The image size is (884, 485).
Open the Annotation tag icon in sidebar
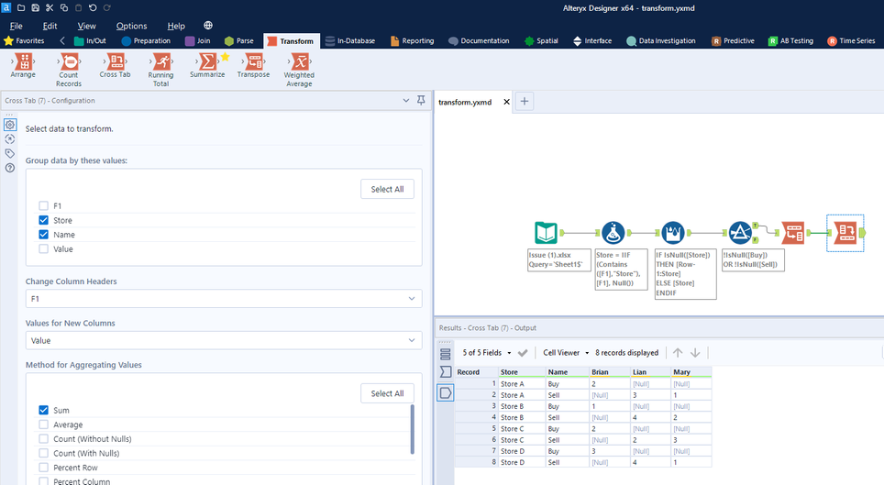click(x=10, y=153)
